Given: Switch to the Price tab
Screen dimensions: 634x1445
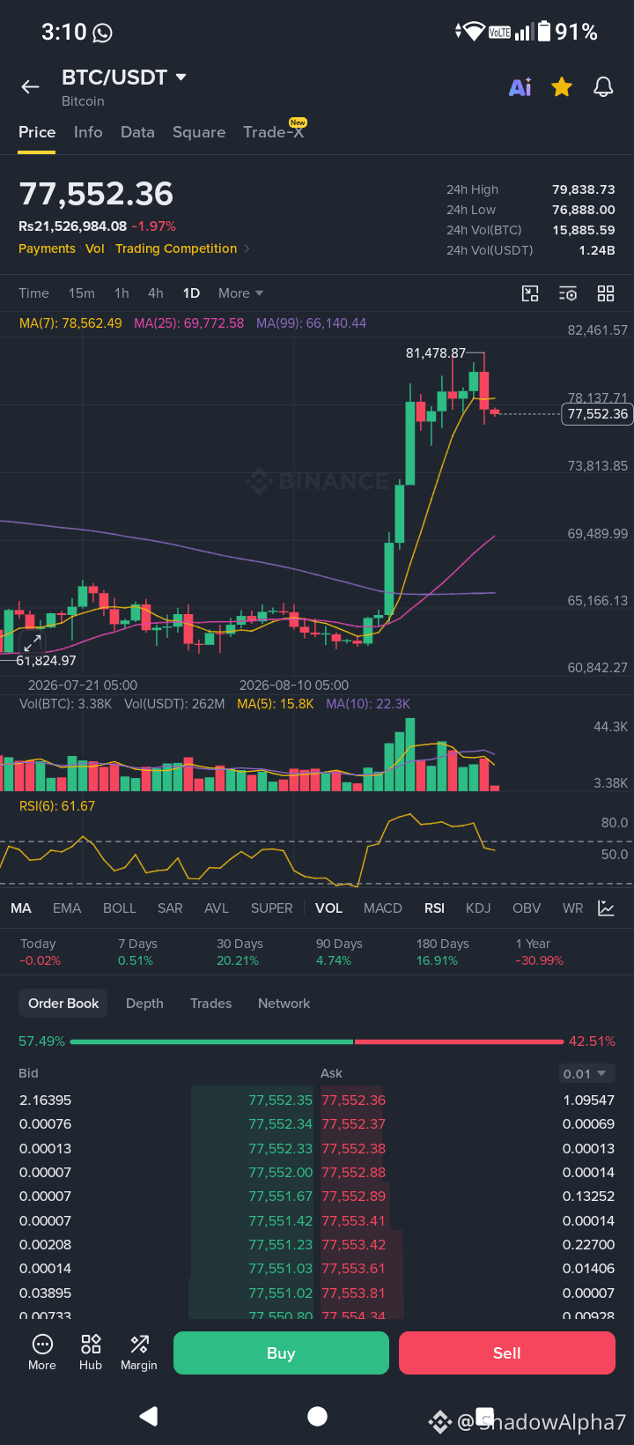Looking at the screenshot, I should [x=37, y=132].
